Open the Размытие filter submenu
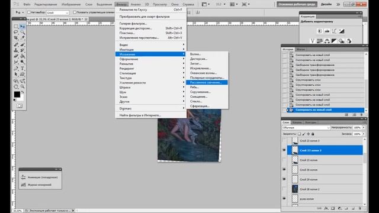The height and width of the screenshot is (213, 379). (150, 64)
